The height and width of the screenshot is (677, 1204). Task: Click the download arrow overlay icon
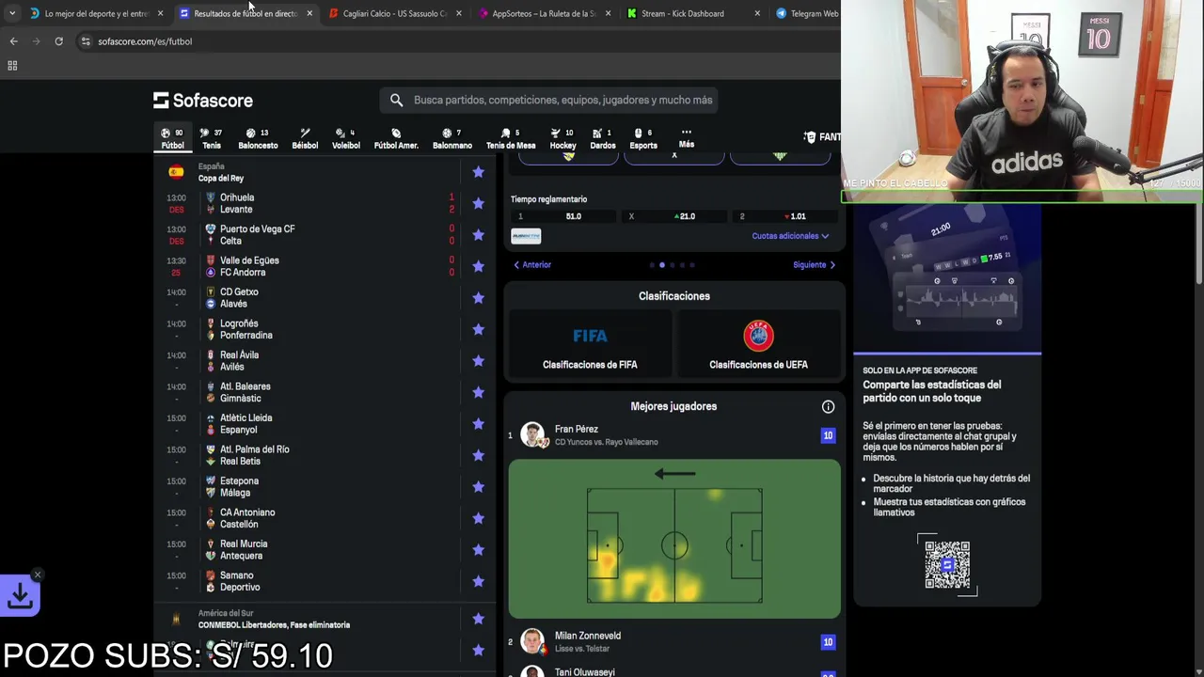20,596
